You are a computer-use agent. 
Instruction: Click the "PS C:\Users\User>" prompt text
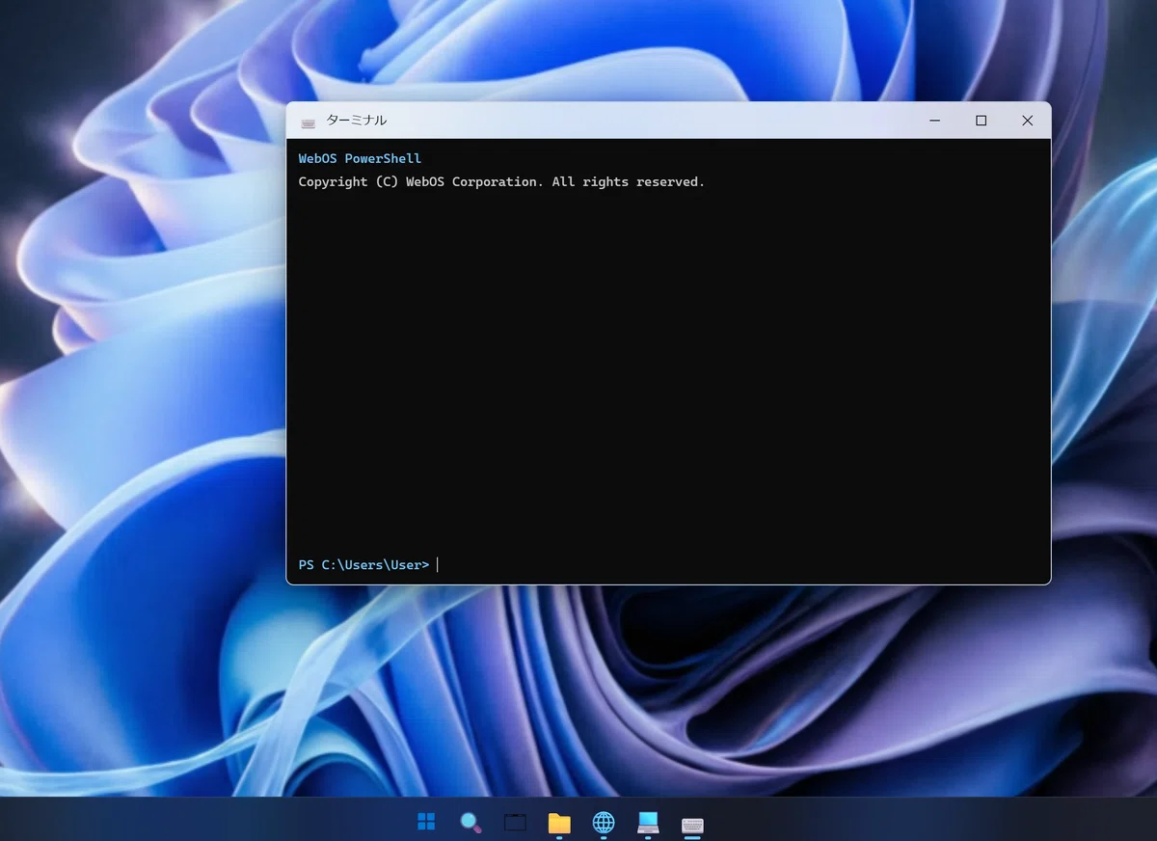point(363,564)
